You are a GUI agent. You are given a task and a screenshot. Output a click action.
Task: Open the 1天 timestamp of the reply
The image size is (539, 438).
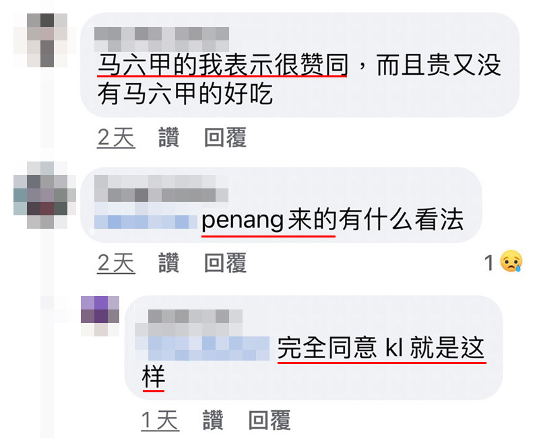tap(160, 421)
